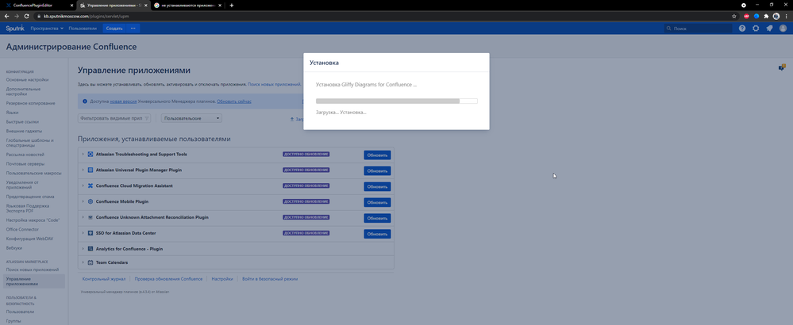The height and width of the screenshot is (325, 793).
Task: Click the installation progress bar
Action: click(397, 101)
